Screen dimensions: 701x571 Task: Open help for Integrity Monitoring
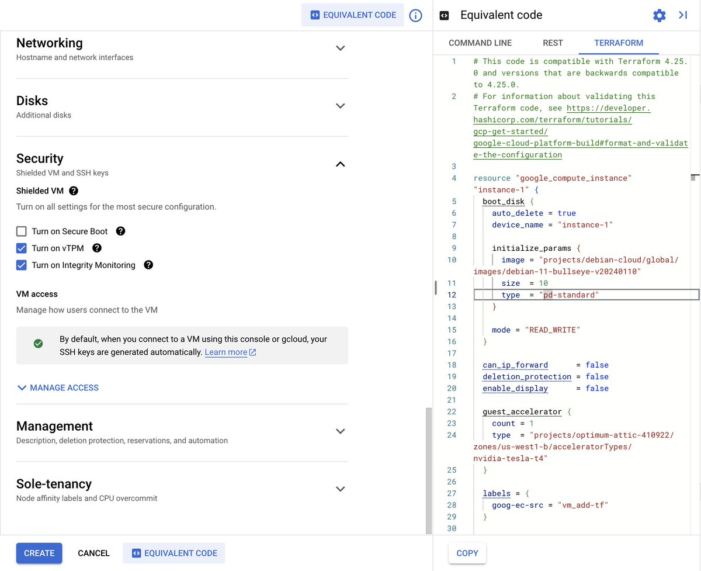(x=148, y=265)
